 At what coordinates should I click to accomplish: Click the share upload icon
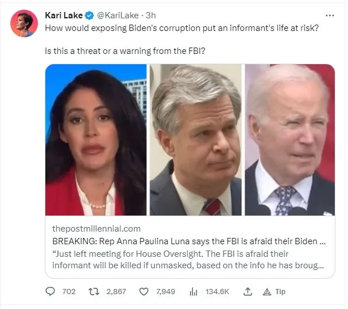[248, 291]
